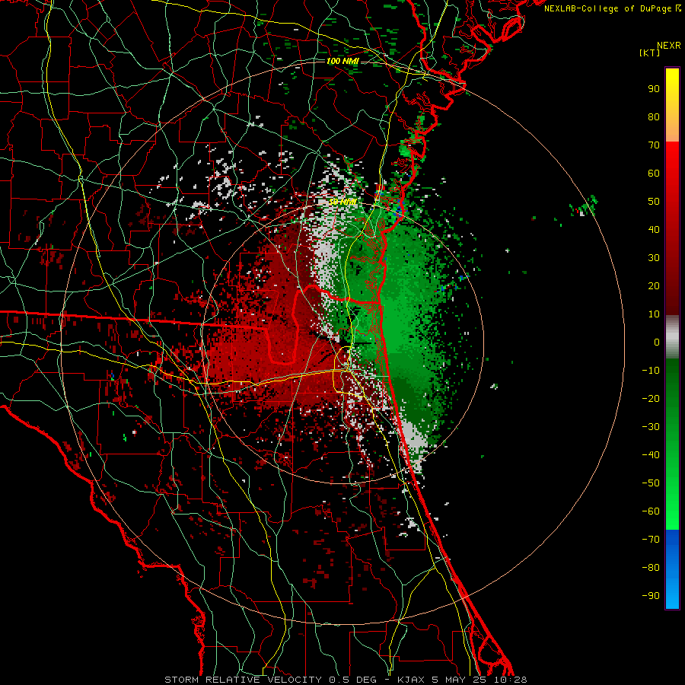Image resolution: width=685 pixels, height=685 pixels.
Task: Click the 40 value on the velocity scale
Action: point(654,229)
